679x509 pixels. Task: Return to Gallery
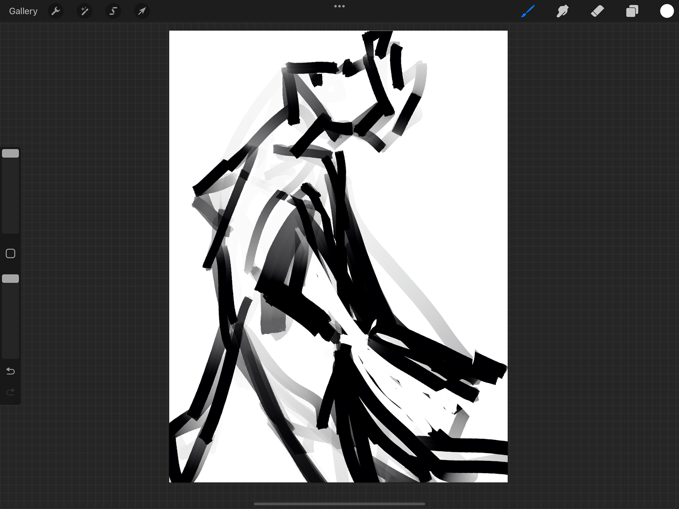pos(23,11)
